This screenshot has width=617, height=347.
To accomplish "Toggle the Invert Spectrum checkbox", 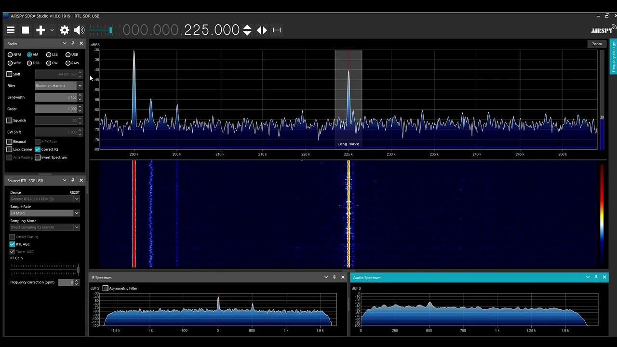I will click(x=38, y=158).
